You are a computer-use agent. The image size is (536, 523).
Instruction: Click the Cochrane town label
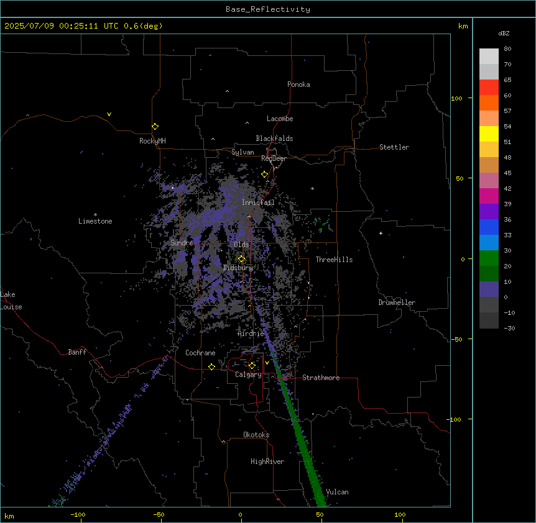coord(200,353)
